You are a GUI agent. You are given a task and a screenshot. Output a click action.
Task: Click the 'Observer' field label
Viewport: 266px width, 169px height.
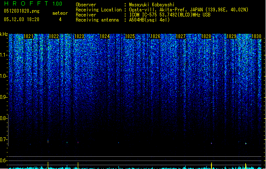[x=86, y=5]
